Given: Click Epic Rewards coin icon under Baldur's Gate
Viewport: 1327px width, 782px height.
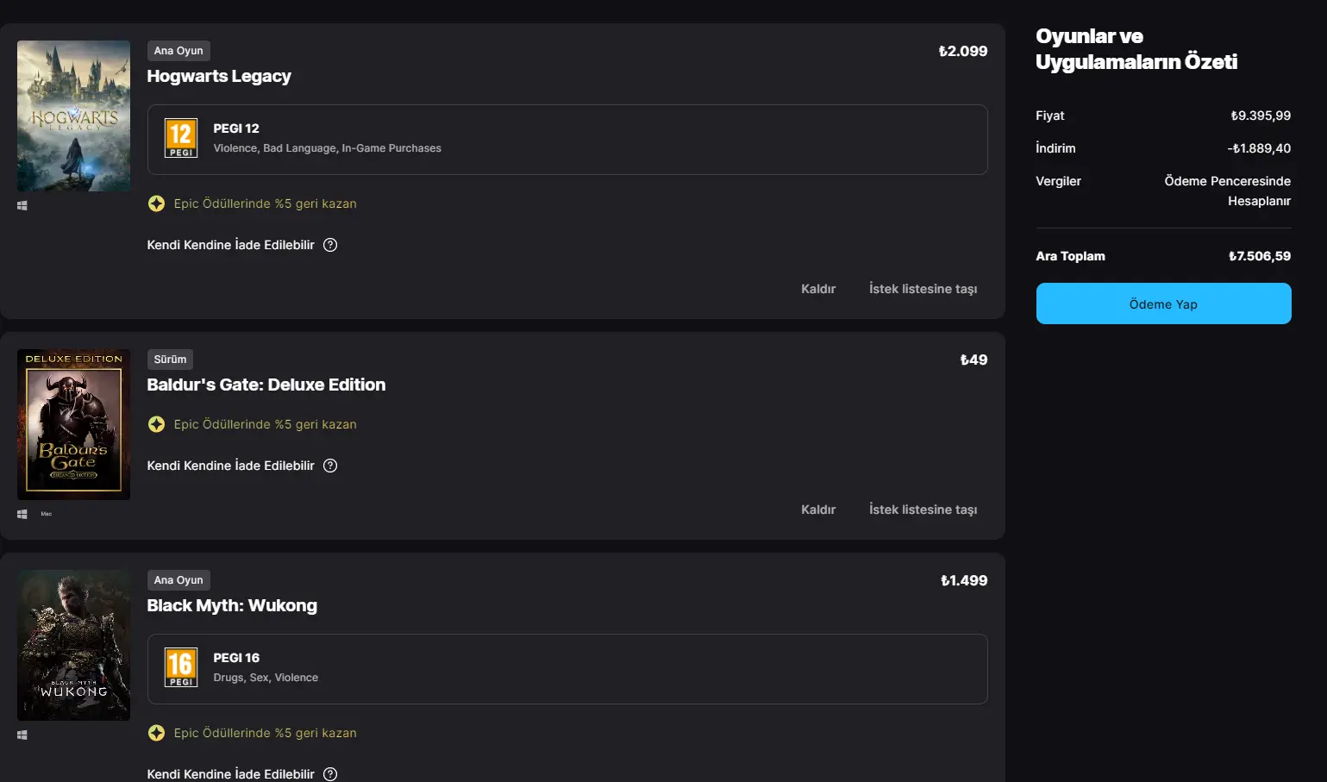Looking at the screenshot, I should [156, 424].
